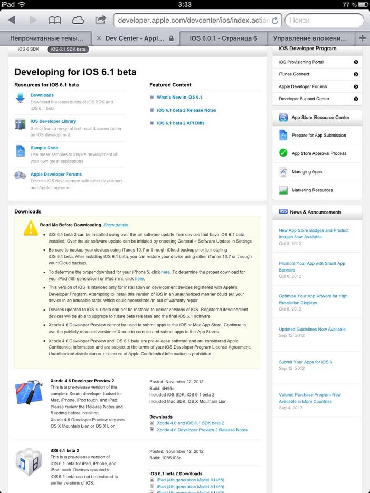Open iOS 6.1 beta 2 Release Notes

point(186,110)
